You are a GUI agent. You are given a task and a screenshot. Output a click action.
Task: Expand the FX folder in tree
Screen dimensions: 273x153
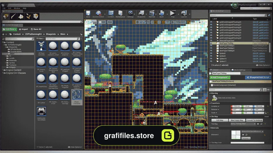click(5, 56)
